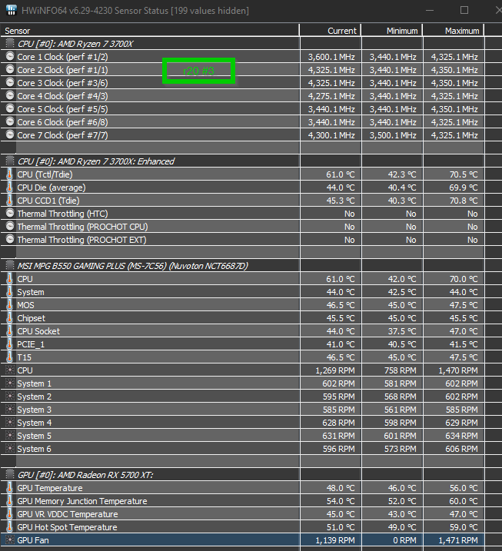This screenshot has width=502, height=551.
Task: Click the 0 RPM minimum GPU Fan value
Action: coord(404,540)
